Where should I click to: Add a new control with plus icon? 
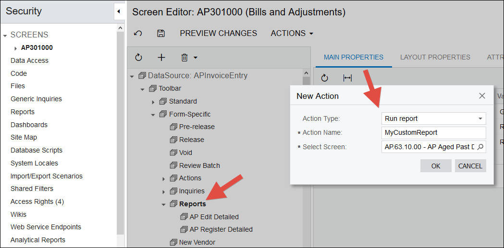coord(161,58)
